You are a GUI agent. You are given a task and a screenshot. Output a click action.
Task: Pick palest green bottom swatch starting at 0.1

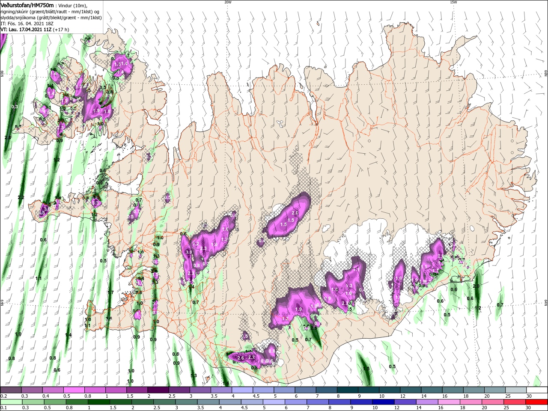11,402
